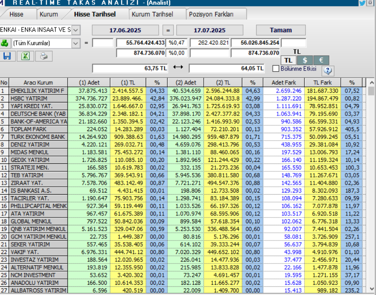Open help with the question mark icon
Viewport: 376px width, 295px height.
coord(328,70)
